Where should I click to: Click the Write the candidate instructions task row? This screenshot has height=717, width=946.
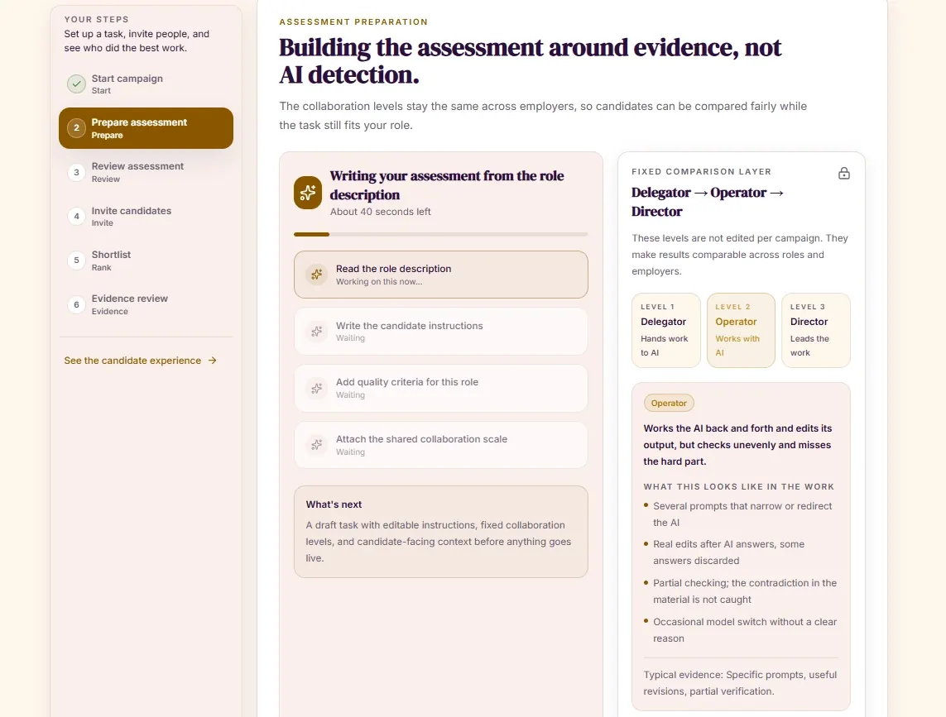pyautogui.click(x=441, y=331)
